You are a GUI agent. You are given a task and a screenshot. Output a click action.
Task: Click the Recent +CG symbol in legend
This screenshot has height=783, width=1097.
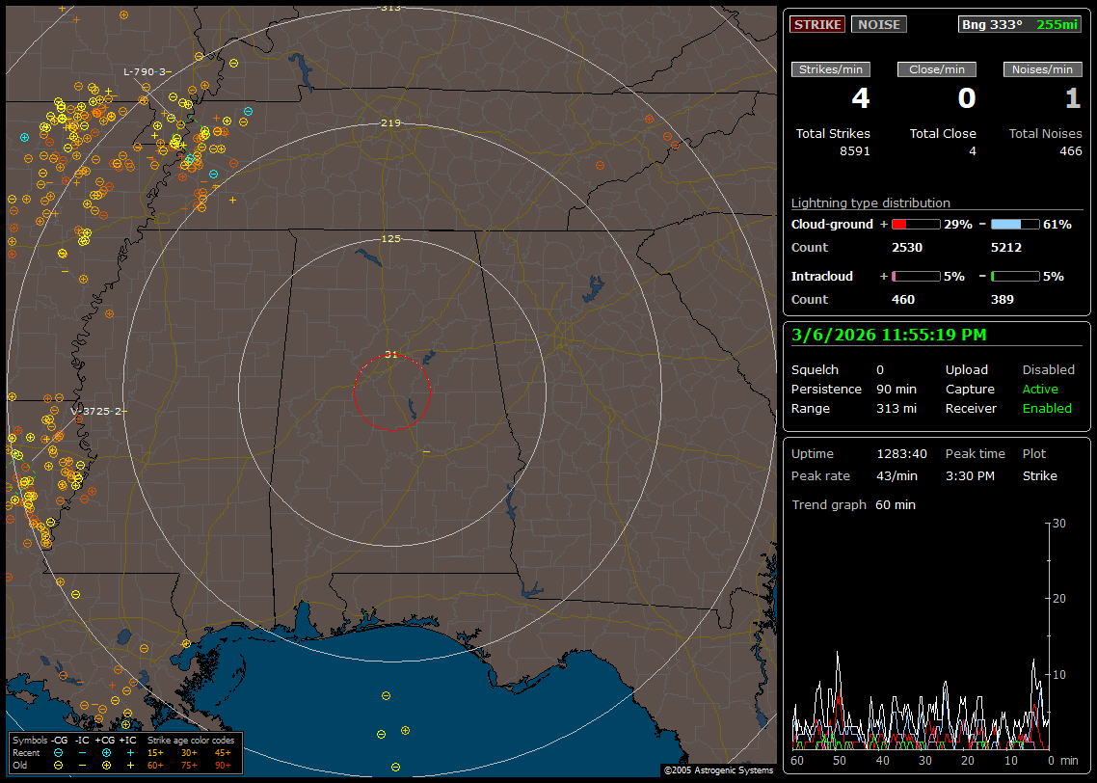(x=106, y=752)
